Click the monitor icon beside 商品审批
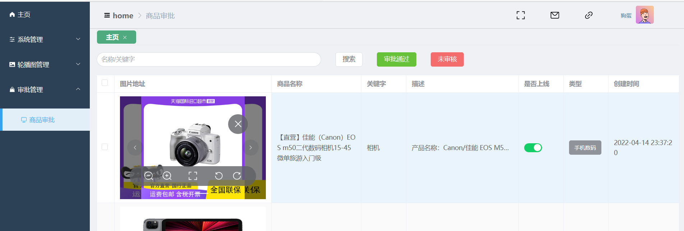This screenshot has width=684, height=231. click(x=24, y=120)
